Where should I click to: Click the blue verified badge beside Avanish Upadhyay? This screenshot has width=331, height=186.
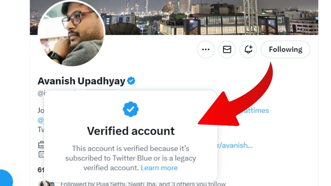click(x=131, y=81)
